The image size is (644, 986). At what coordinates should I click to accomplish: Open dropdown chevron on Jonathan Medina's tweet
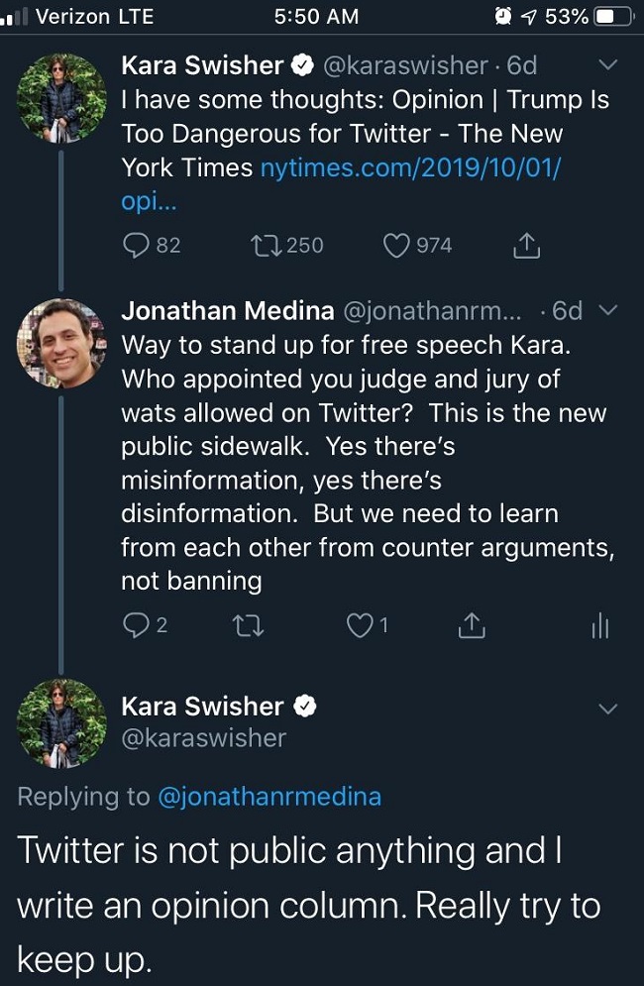pyautogui.click(x=608, y=311)
